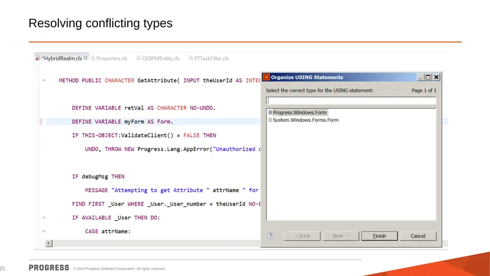The height and width of the screenshot is (276, 490).
Task: Open dialog help via question mark icon
Action: pyautogui.click(x=271, y=236)
